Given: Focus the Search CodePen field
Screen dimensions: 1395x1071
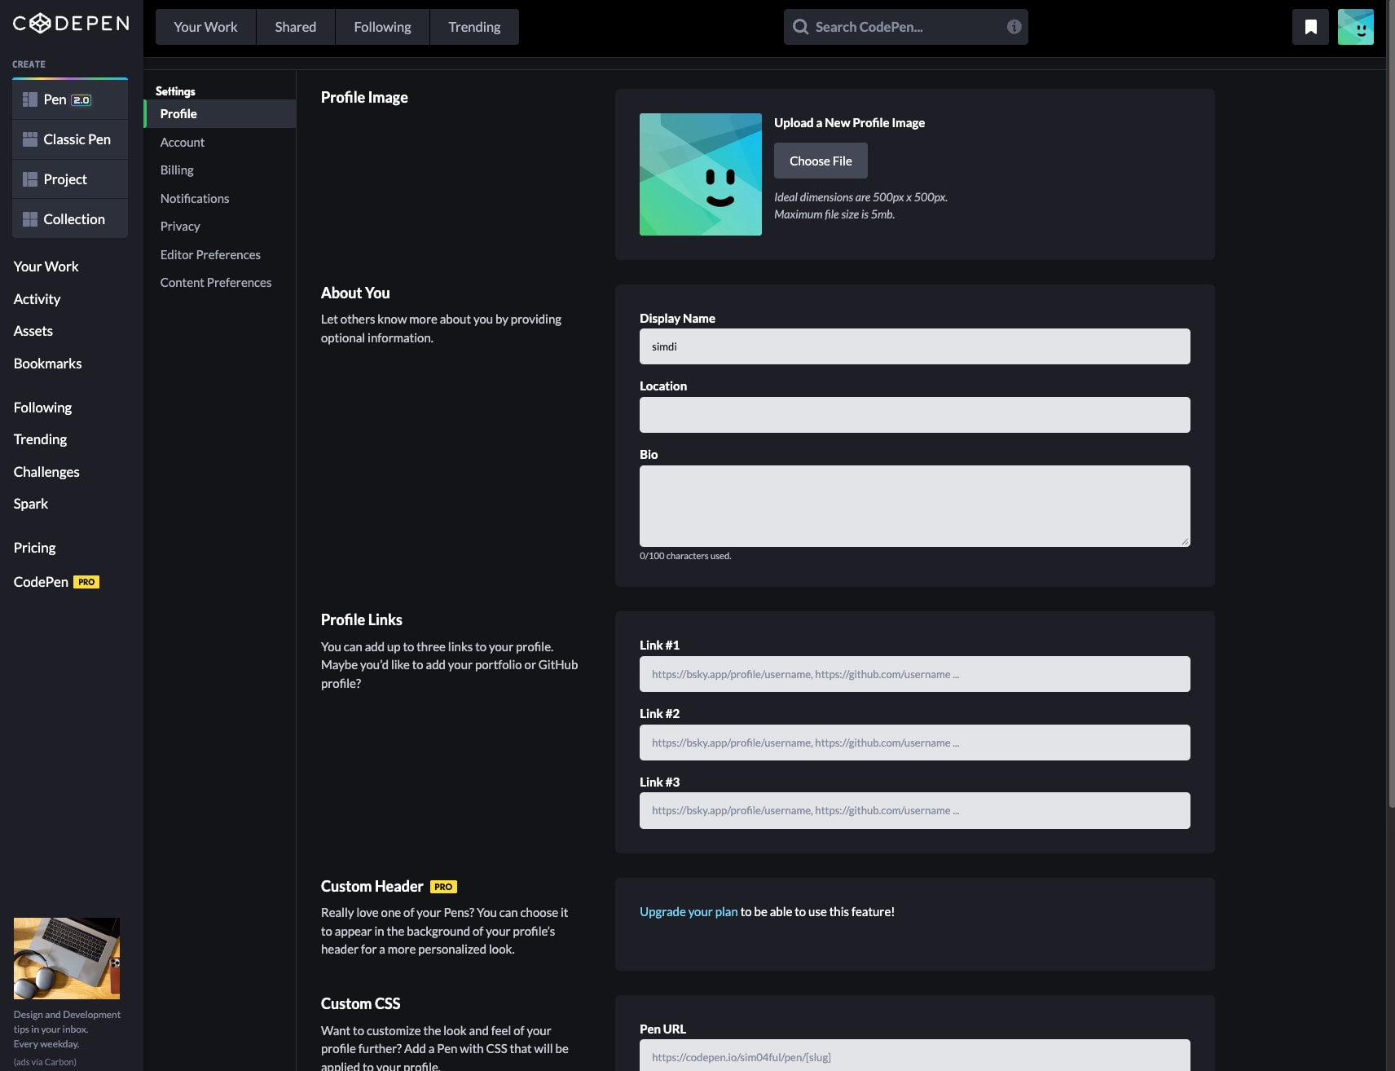Looking at the screenshot, I should tap(906, 27).
